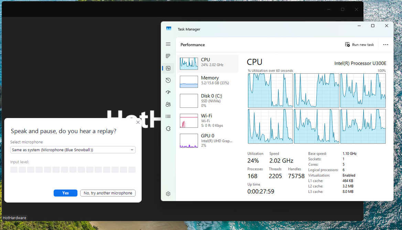The image size is (402, 230).
Task: Click Run new task button
Action: pyautogui.click(x=359, y=45)
